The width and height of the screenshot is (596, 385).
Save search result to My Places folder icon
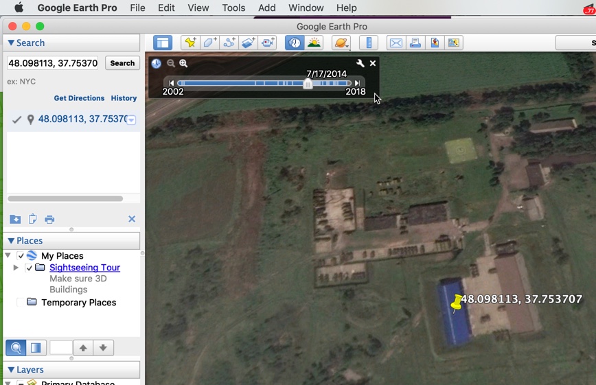click(x=15, y=220)
